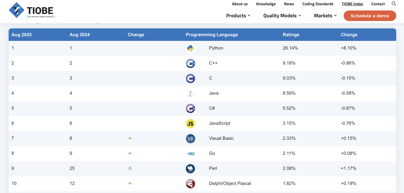Click the Go logo icon
Image resolution: width=404 pixels, height=193 pixels.
click(x=190, y=154)
